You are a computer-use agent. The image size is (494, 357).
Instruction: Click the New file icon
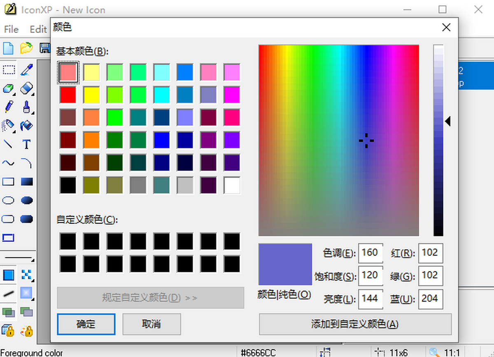pos(9,48)
